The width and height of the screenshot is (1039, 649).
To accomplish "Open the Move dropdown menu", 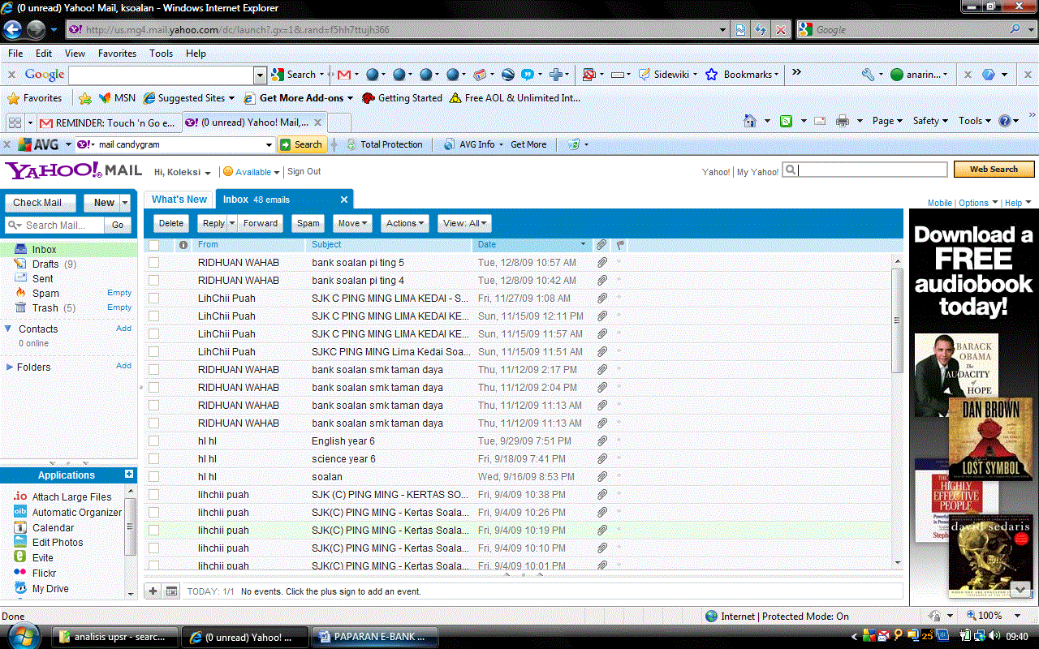I will coord(352,223).
